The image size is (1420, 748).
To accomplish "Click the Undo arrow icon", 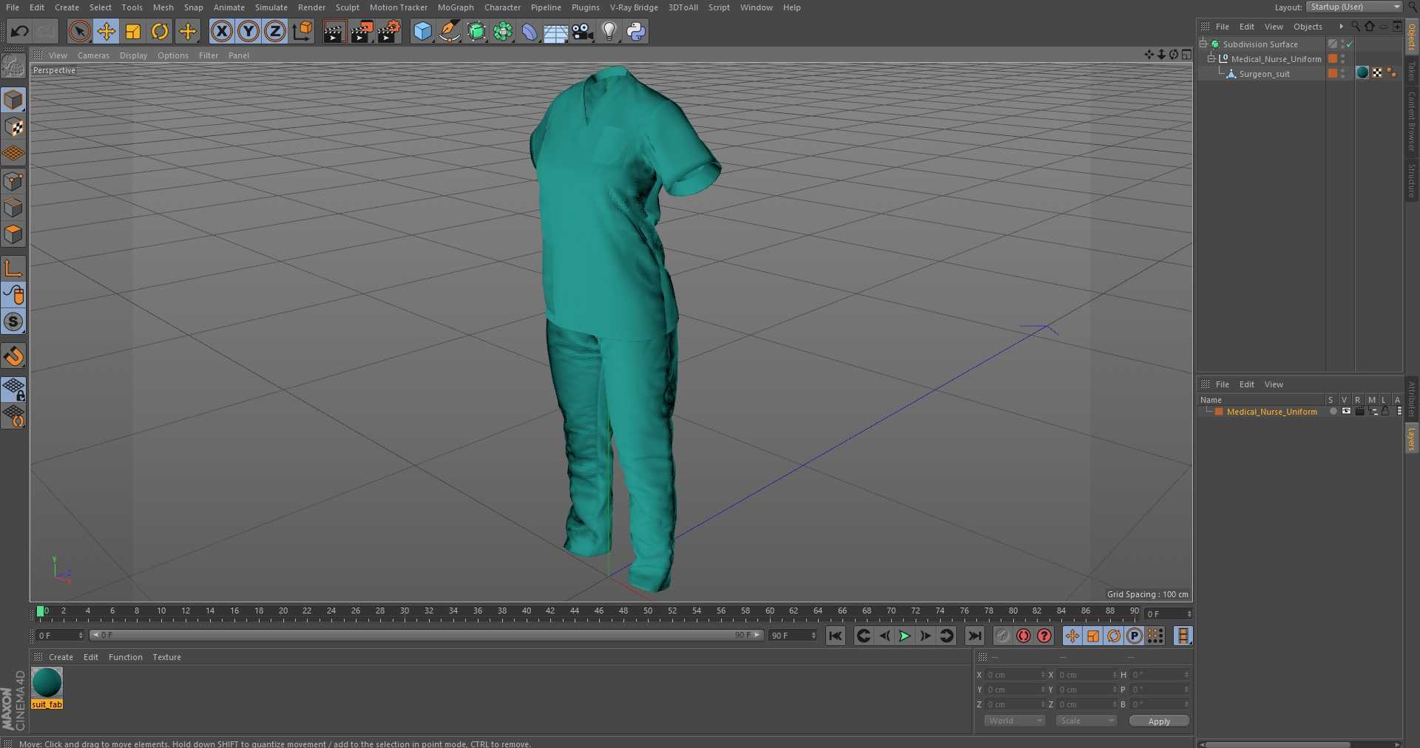I will (x=20, y=31).
